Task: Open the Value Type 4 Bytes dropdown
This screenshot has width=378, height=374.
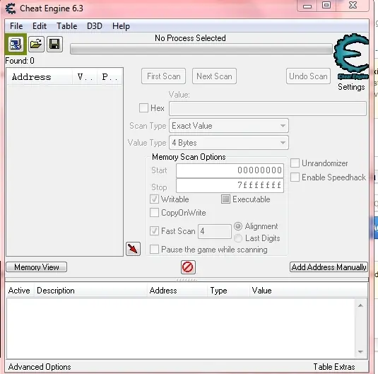Action: 229,143
